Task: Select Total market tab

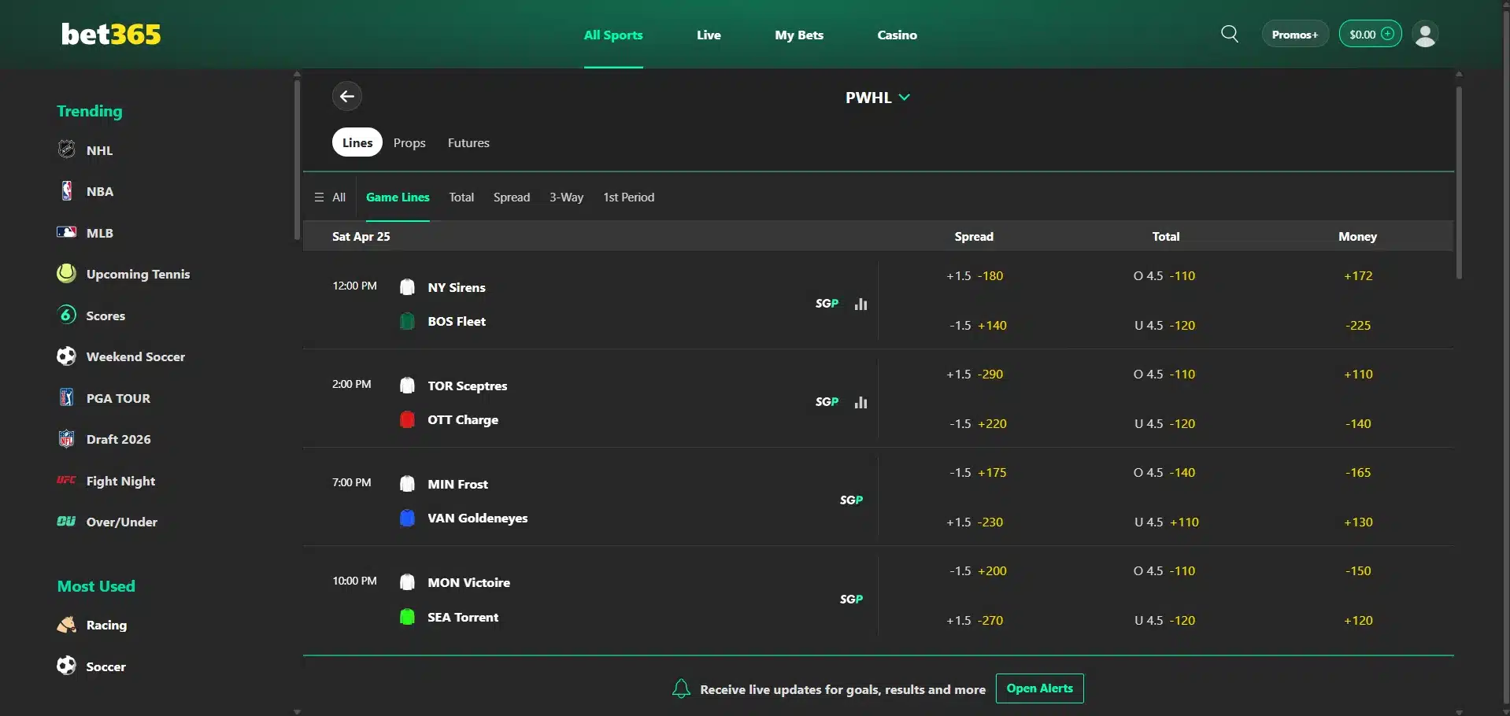Action: coord(461,197)
